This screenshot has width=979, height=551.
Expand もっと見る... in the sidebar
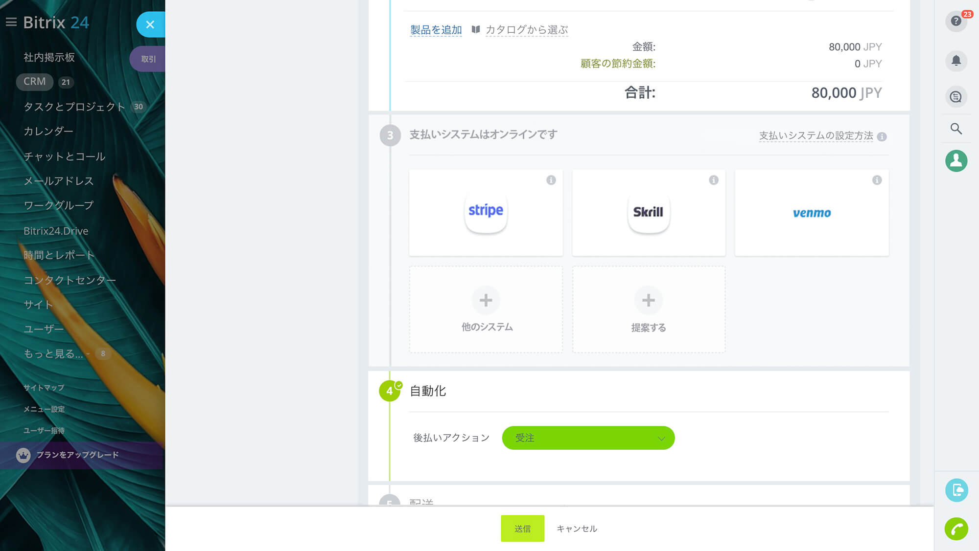(53, 353)
